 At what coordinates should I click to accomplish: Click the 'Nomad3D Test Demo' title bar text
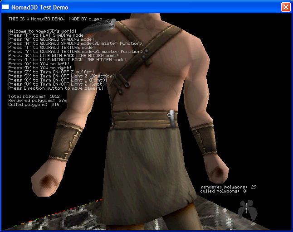pos(41,7)
